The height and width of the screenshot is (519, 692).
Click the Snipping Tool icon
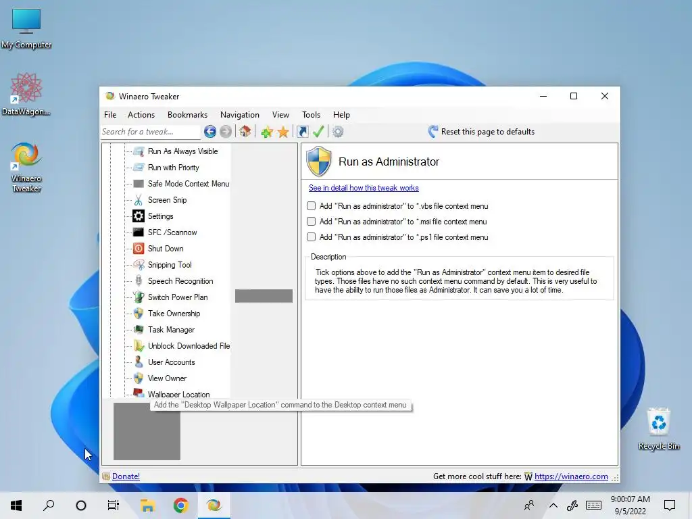(139, 265)
